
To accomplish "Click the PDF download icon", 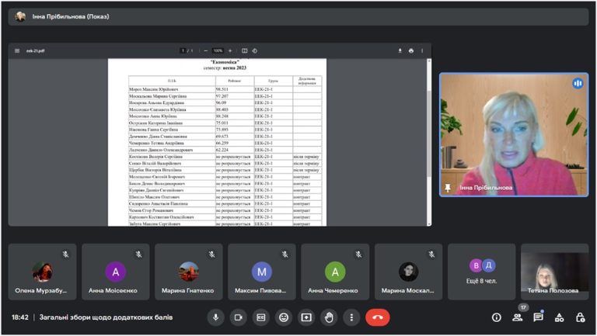I will tap(400, 50).
